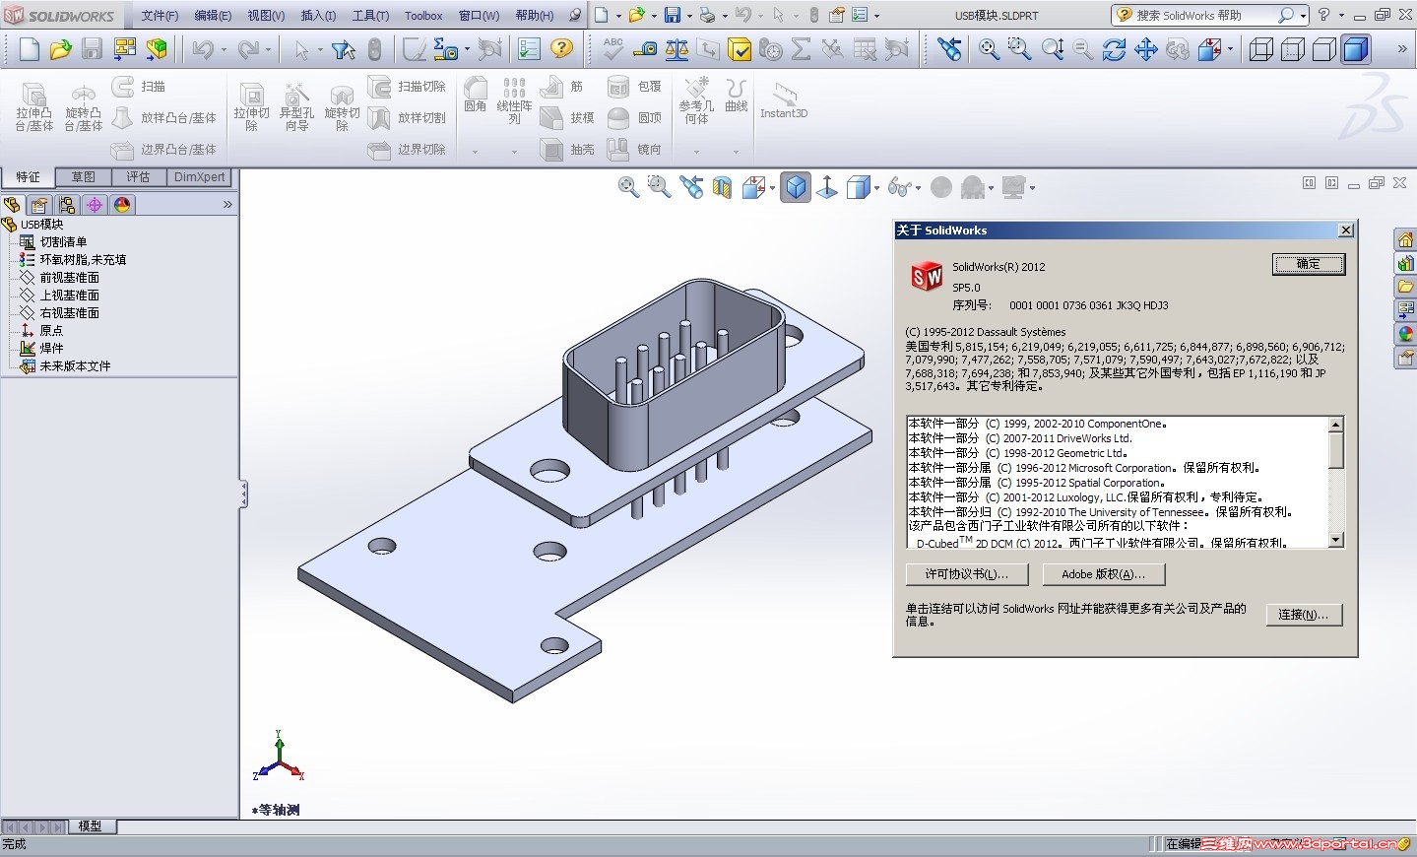Click 拉伸切除 extruded cut tool
The height and width of the screenshot is (857, 1417).
point(251,105)
